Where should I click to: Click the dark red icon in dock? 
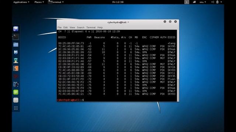[x=16, y=76]
